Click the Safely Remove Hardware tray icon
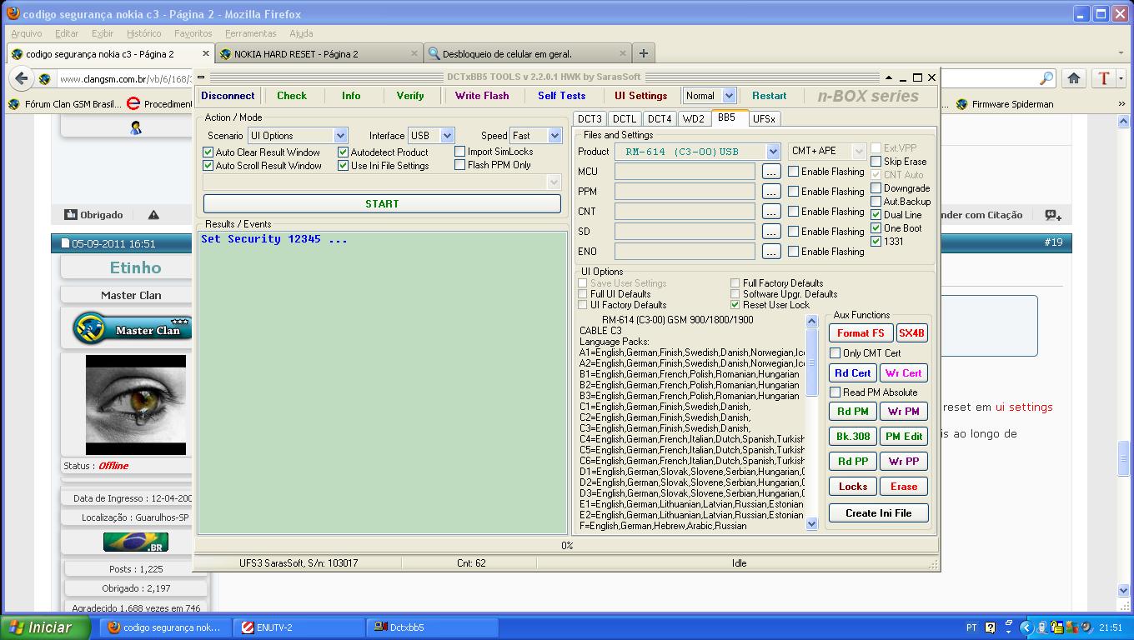This screenshot has height=640, width=1134. (x=1042, y=627)
